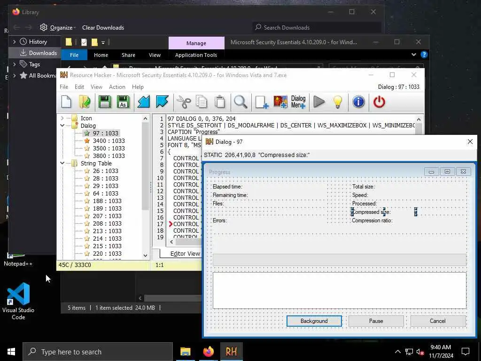Select Downloads in the Library sidebar
The height and width of the screenshot is (361, 481).
click(x=34, y=53)
